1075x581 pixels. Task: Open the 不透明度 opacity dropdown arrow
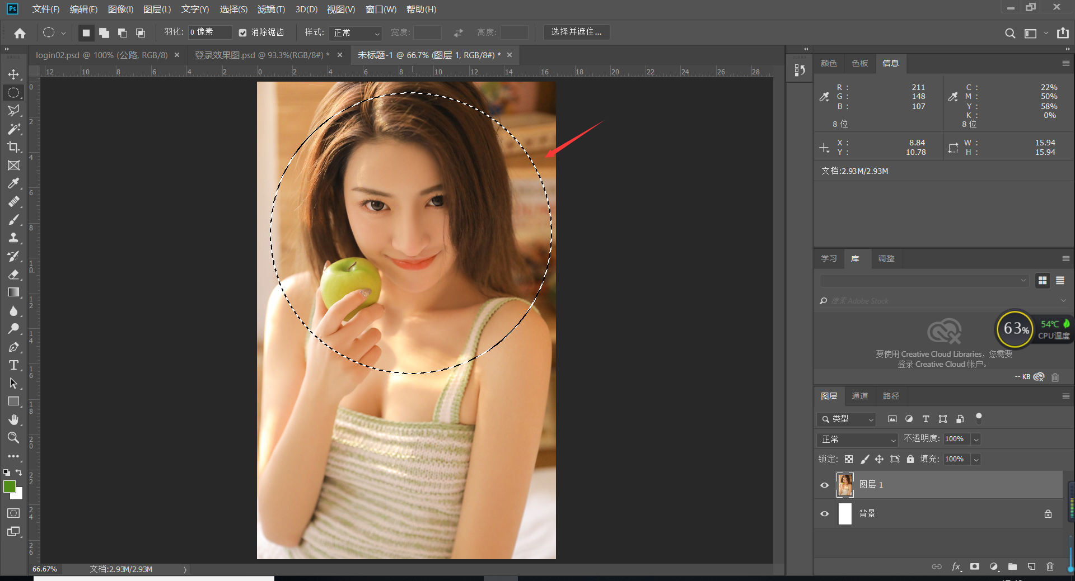[976, 440]
